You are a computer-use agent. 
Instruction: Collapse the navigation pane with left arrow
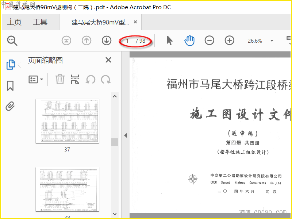(126, 135)
